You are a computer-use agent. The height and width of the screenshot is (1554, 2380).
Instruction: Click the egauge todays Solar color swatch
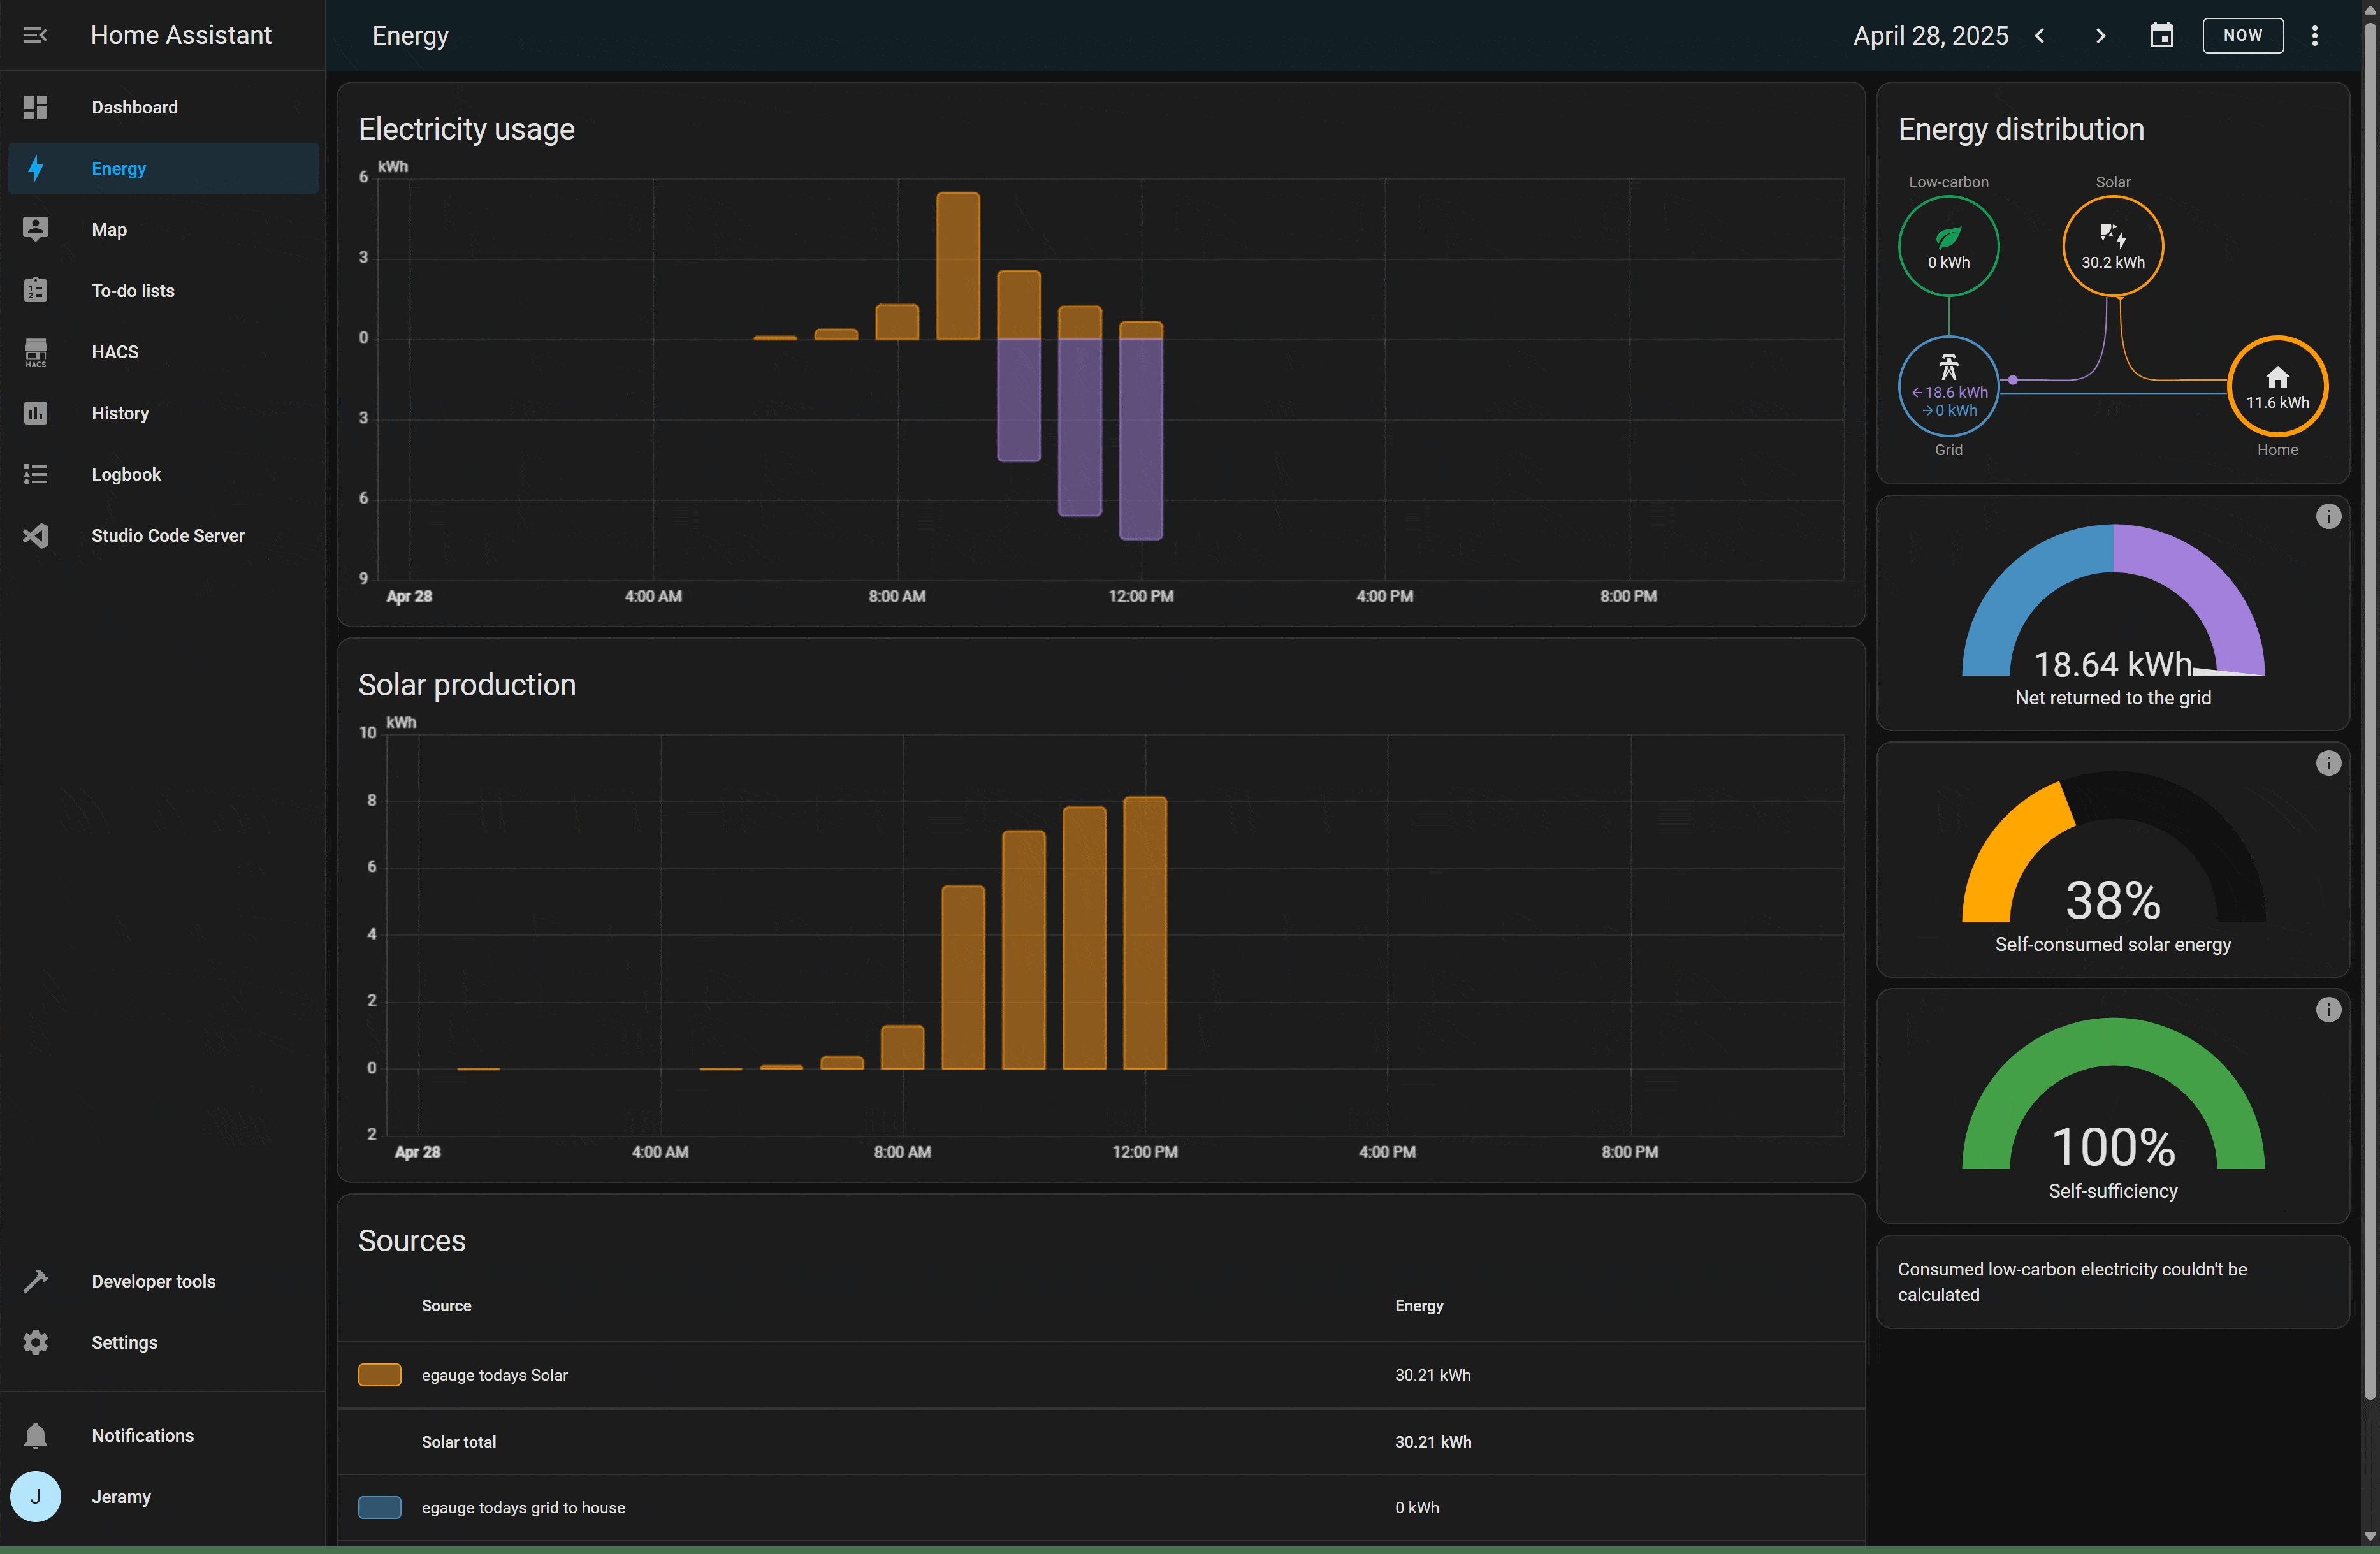(379, 1375)
